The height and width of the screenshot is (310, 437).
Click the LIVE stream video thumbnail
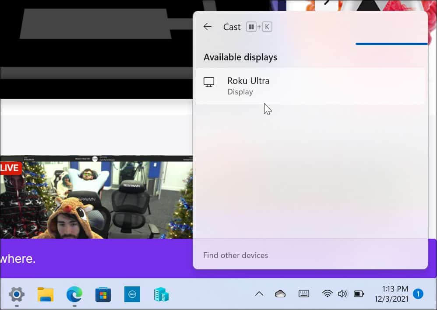point(96,197)
